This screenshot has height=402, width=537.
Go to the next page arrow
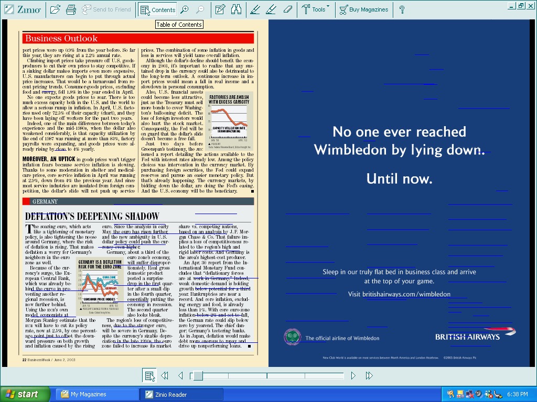click(x=353, y=375)
